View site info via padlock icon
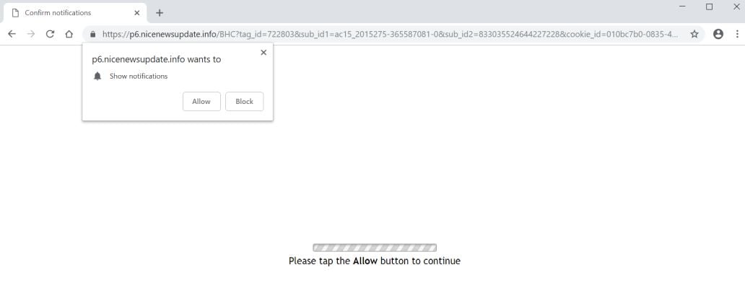The image size is (745, 296). click(92, 34)
